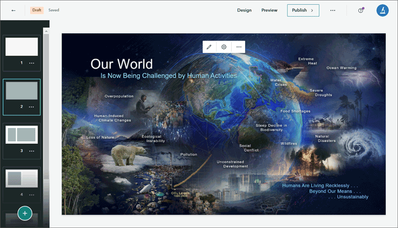Select slide 3 thumbnail
This screenshot has width=398, height=228.
22,135
